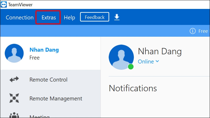
Task: Click the large profile picture in main panel
Action: coord(121,57)
